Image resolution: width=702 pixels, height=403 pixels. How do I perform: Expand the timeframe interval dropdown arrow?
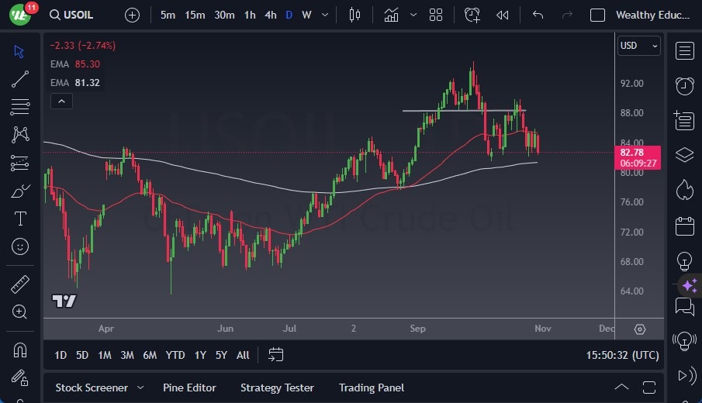324,15
